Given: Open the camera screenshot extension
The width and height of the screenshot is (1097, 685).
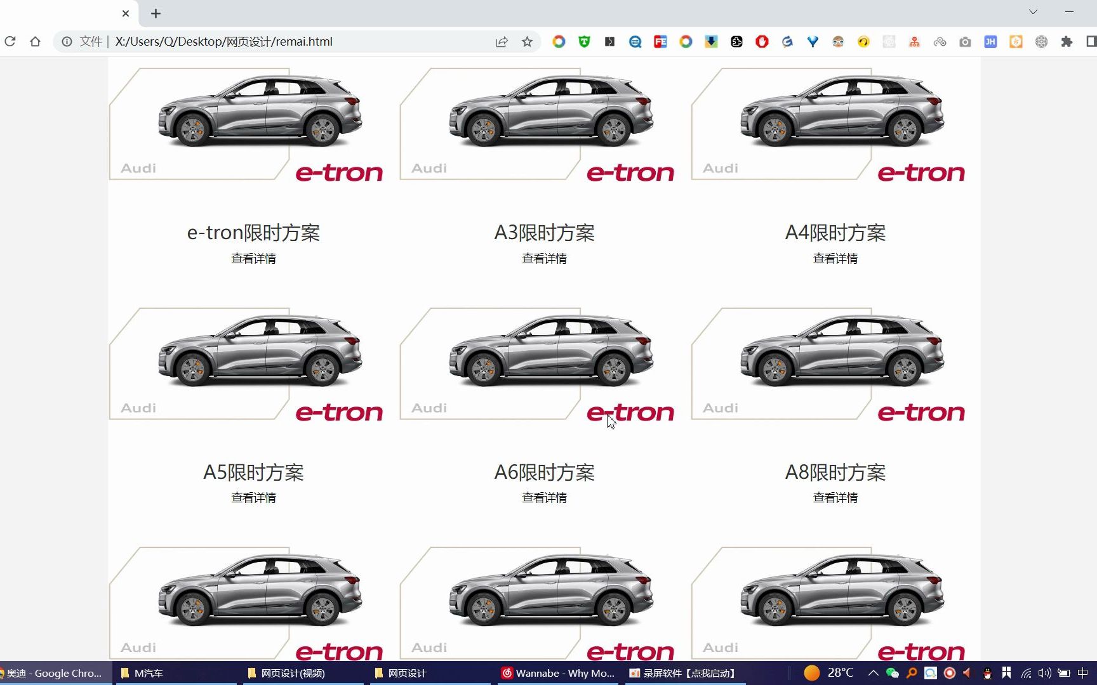Looking at the screenshot, I should (x=965, y=42).
